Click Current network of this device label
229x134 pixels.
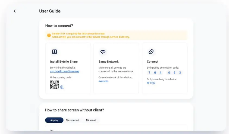click(115, 77)
